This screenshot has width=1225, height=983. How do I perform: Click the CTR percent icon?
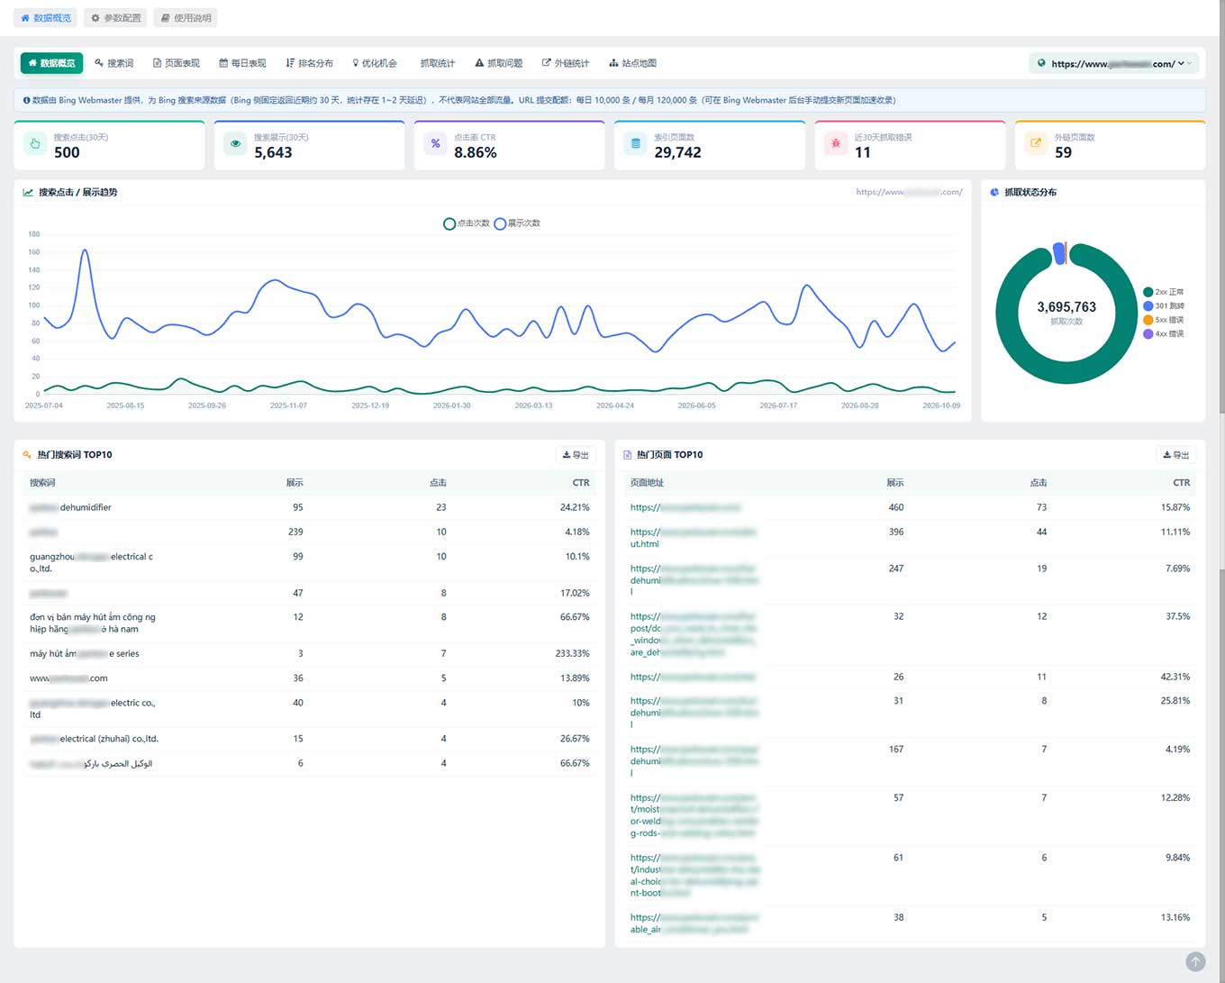click(x=435, y=143)
